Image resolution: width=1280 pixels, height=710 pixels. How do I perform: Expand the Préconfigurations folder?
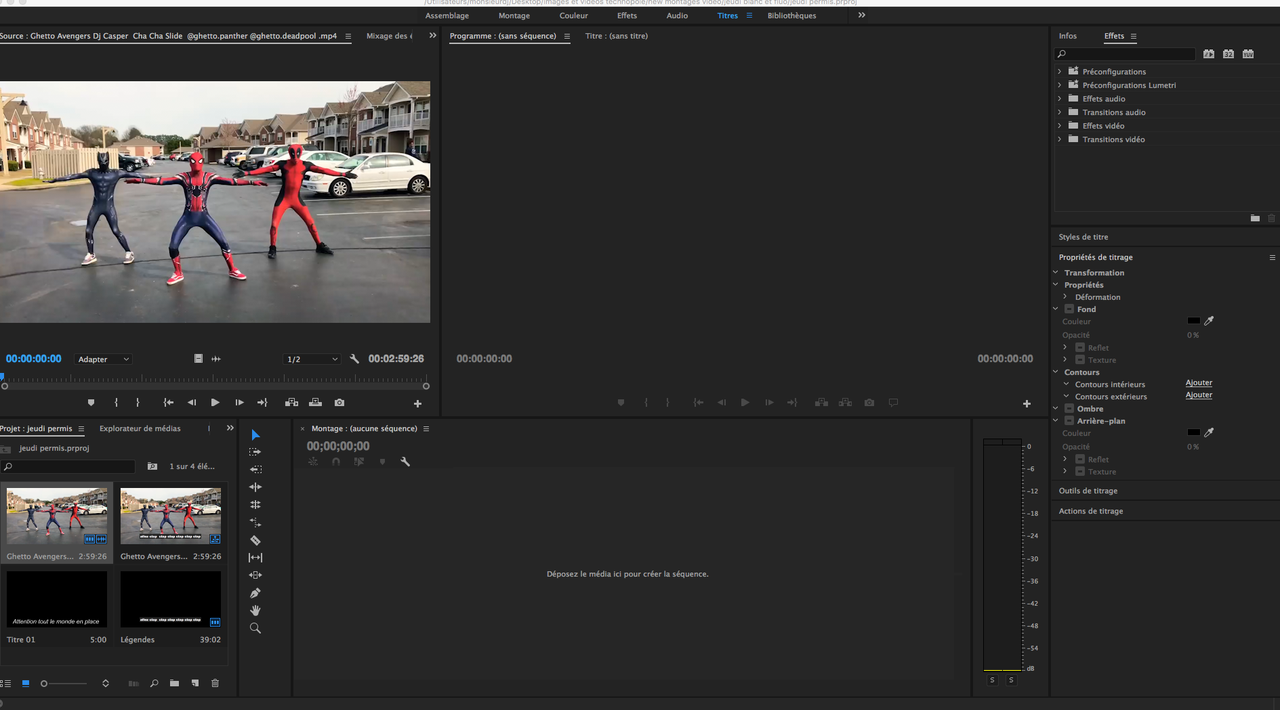[1060, 71]
